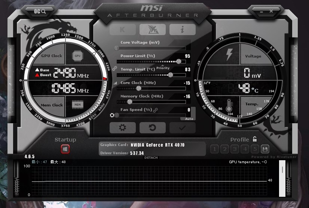Click the graphics card name NVIDIA GeForce RTX 4070

coord(157,145)
